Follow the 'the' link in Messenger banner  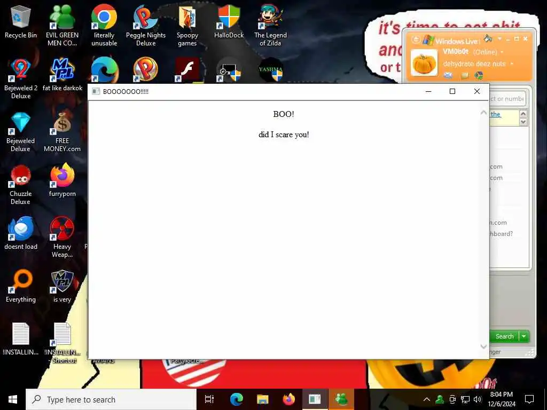(x=495, y=114)
